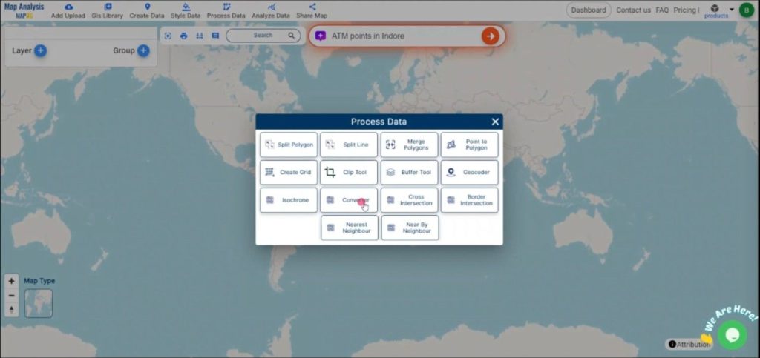Submit the AI query with orange arrow

pos(490,36)
